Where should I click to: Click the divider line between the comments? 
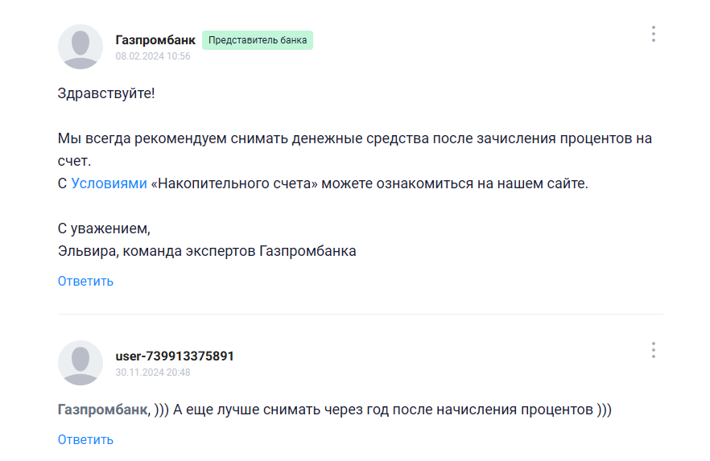(361, 314)
